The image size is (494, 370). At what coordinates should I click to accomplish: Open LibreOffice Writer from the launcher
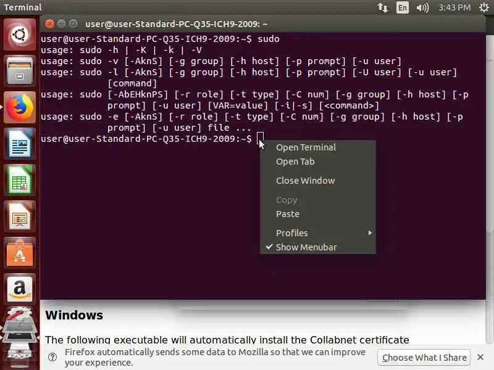point(20,144)
